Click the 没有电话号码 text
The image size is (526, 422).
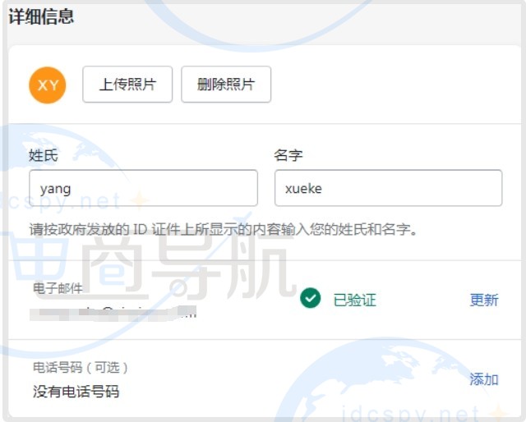(x=76, y=392)
